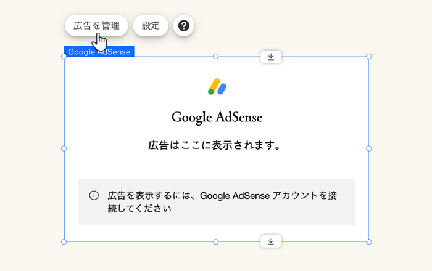Click the left-middle edge resize handle
This screenshot has height=271, width=432.
coord(64,148)
